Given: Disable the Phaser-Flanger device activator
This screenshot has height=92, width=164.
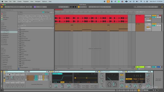Looking at the screenshot, I should pos(126,72).
